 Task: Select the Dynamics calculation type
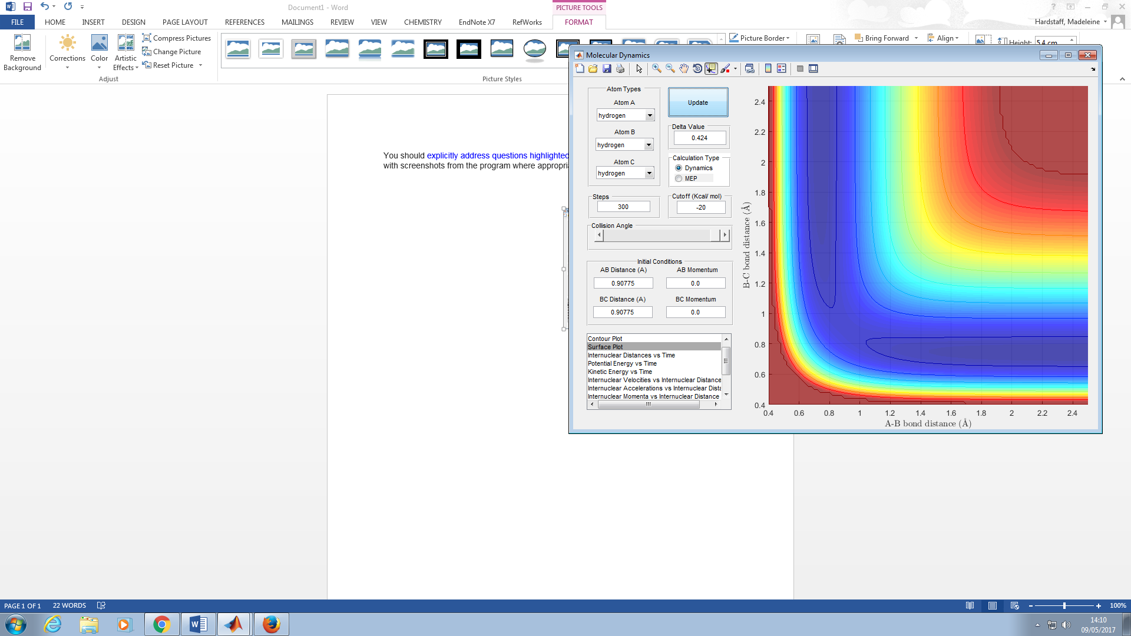click(x=679, y=168)
